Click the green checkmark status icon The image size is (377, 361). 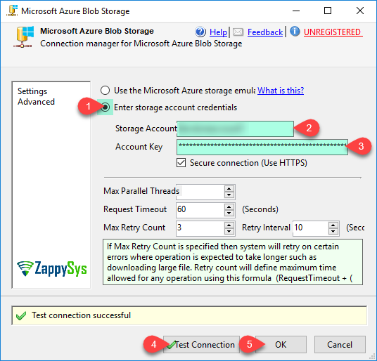pyautogui.click(x=21, y=315)
